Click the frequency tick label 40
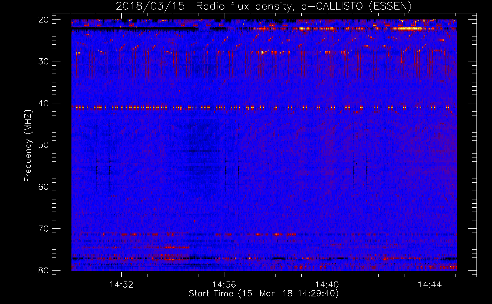Image resolution: width=492 pixels, height=304 pixels. pos(44,103)
